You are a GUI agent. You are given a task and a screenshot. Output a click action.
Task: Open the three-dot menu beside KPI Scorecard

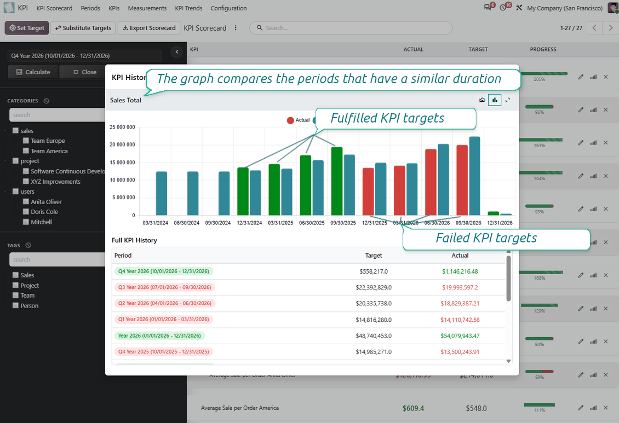coord(236,27)
